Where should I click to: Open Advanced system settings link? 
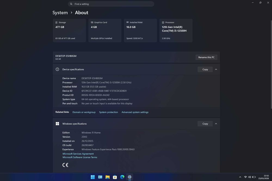[135, 112]
